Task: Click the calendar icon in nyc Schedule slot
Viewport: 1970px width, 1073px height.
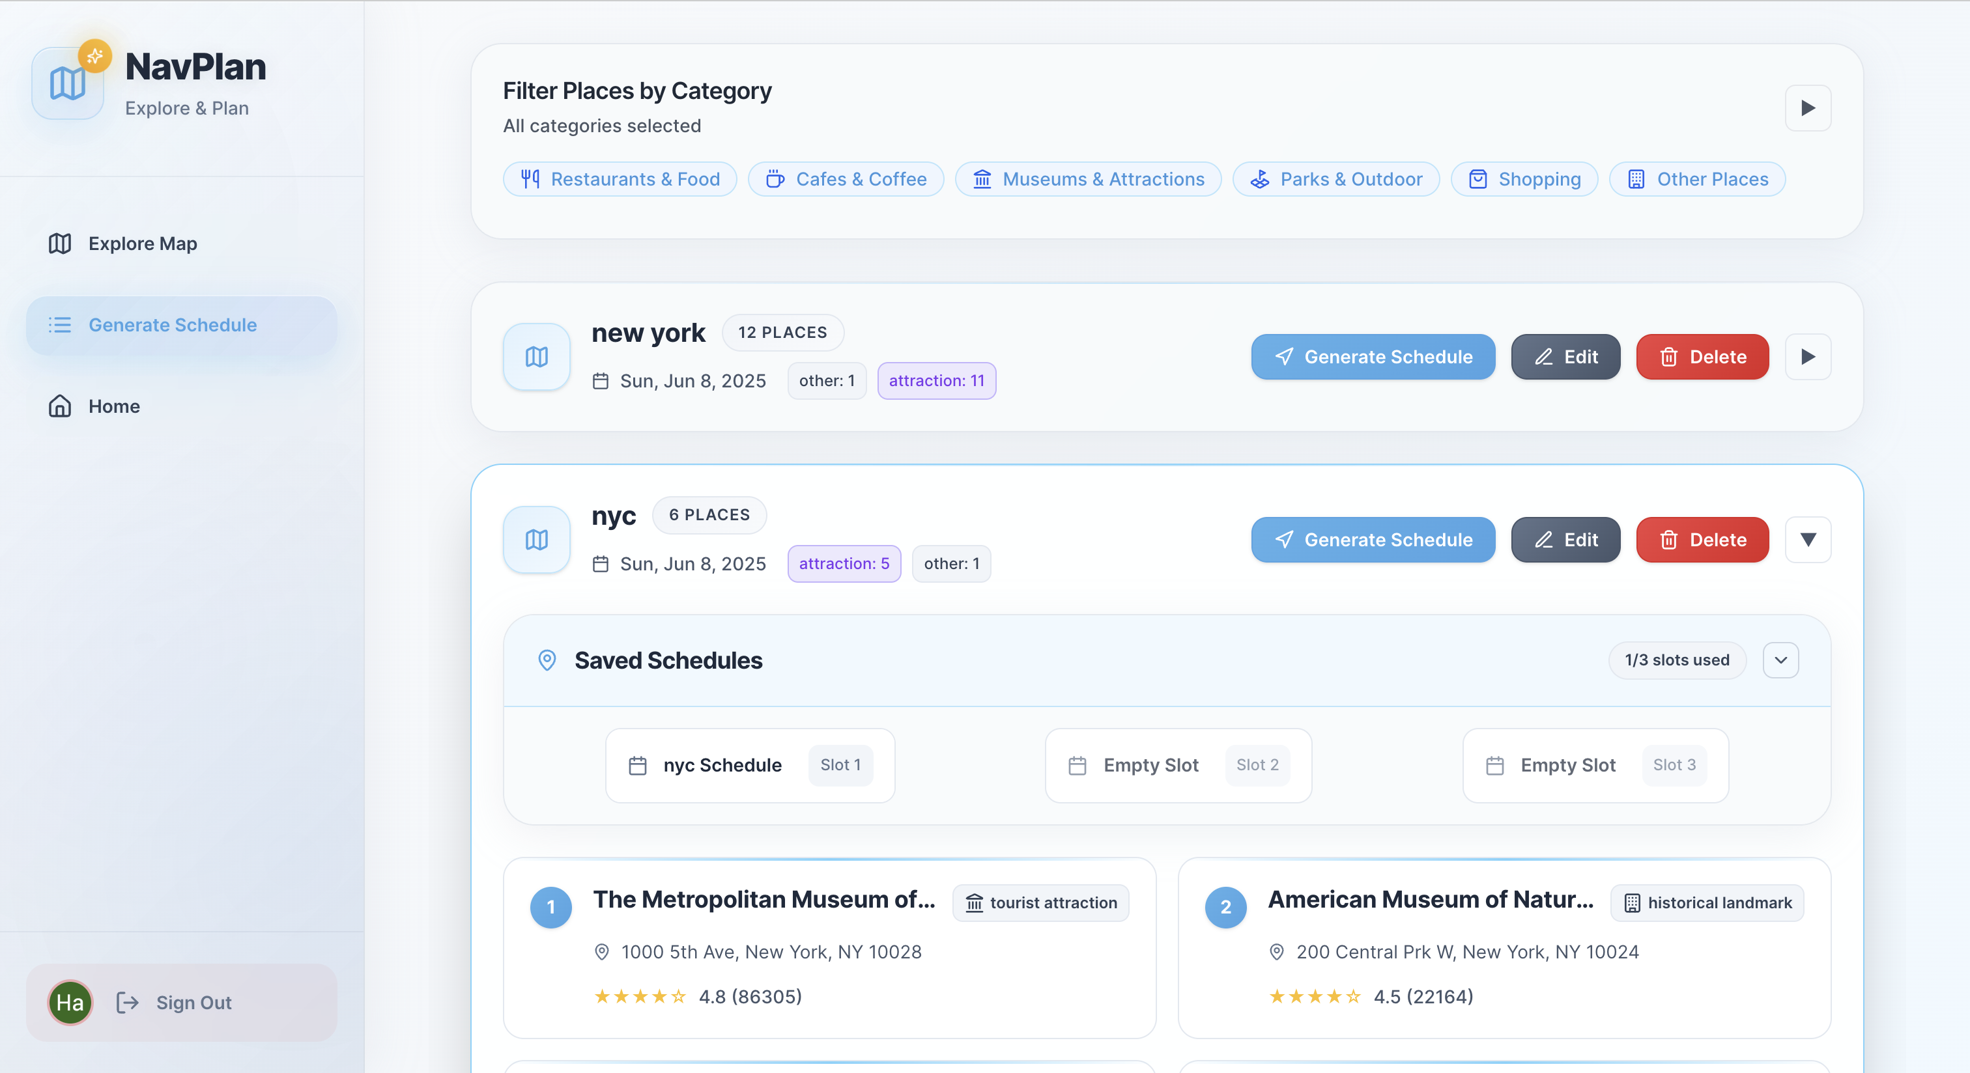Action: click(637, 765)
